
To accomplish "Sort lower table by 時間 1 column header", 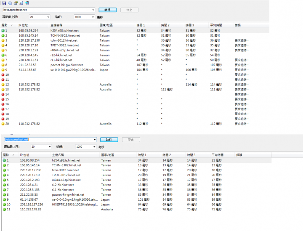I will [149, 155].
